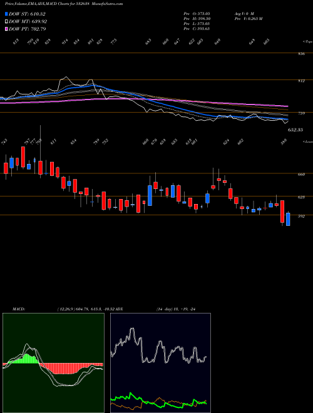313x413 pixels.
Task: Click the magenta DOW PT legend swatch
Action: click(x=6, y=29)
